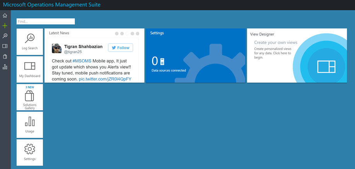Open the Log Search tile
Screen dimensions: 355x169
coord(30,42)
